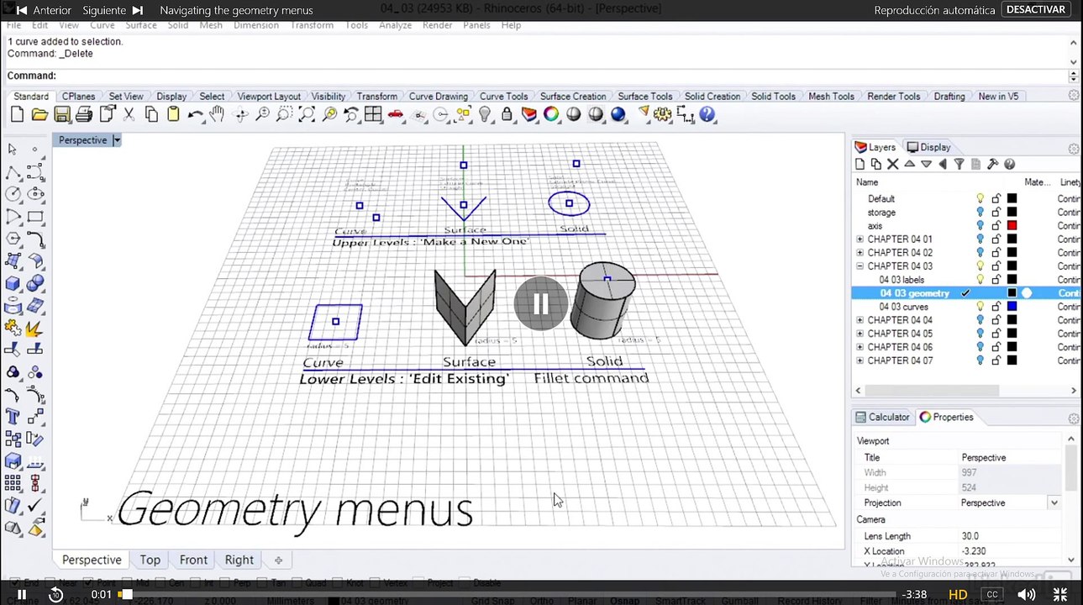Toggle the lock for CHAPTER 04 02 layer

pos(996,253)
